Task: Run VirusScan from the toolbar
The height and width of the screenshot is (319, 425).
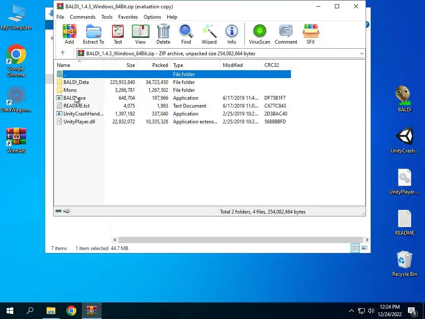Action: pos(259,34)
